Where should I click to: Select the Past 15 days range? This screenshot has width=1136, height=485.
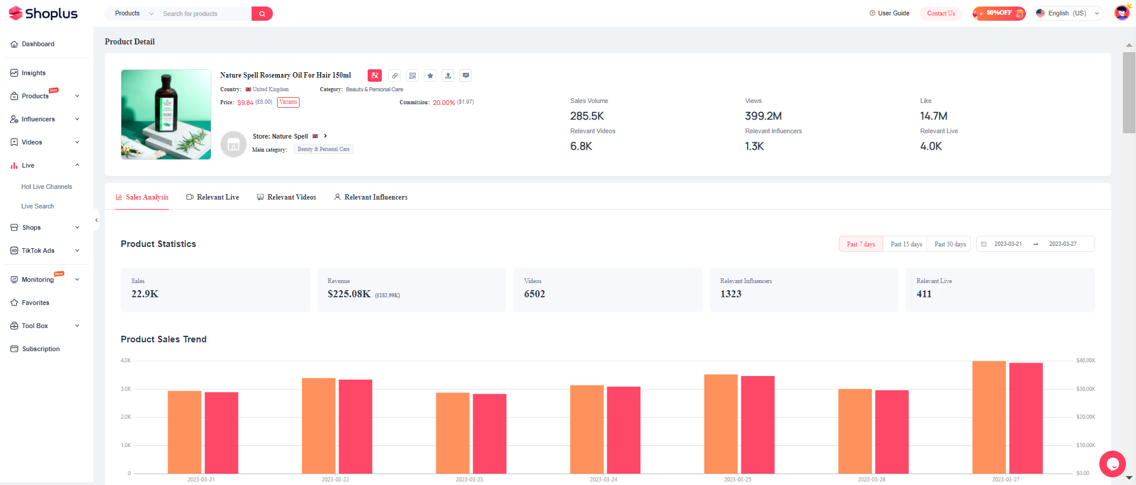906,244
